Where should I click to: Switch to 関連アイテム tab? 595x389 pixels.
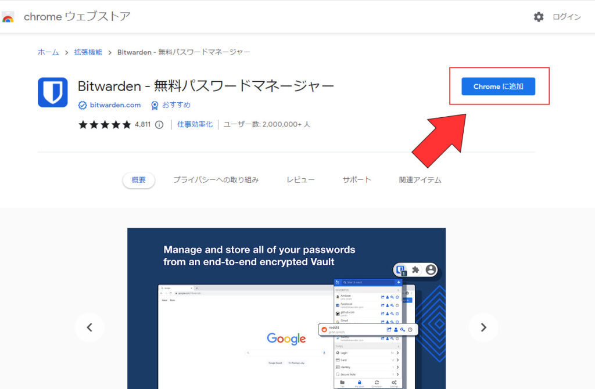click(x=420, y=180)
